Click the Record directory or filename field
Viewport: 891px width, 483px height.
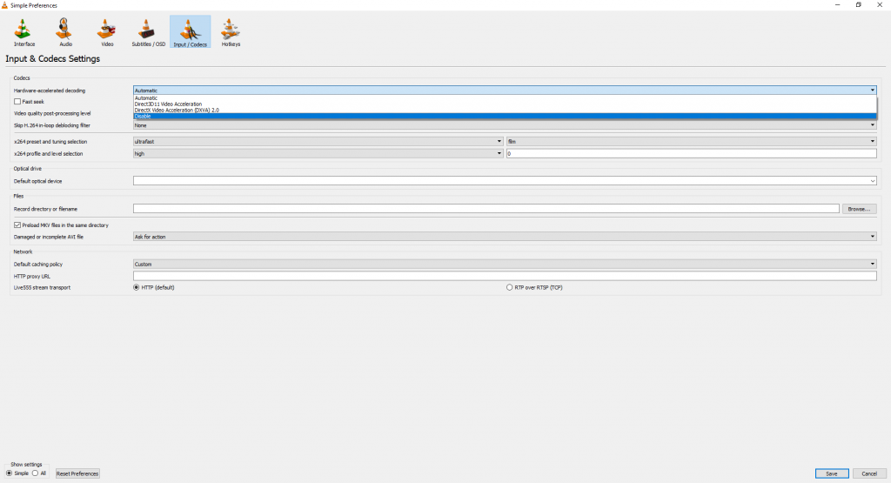486,209
